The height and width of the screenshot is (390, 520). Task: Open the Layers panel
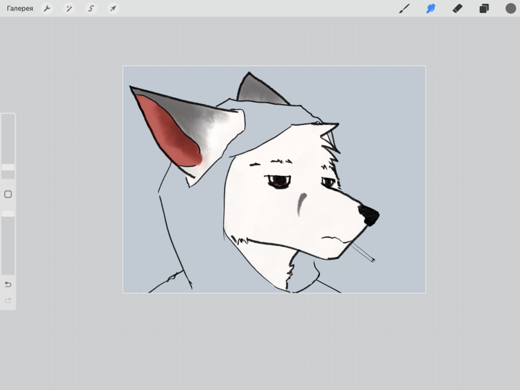pos(484,8)
